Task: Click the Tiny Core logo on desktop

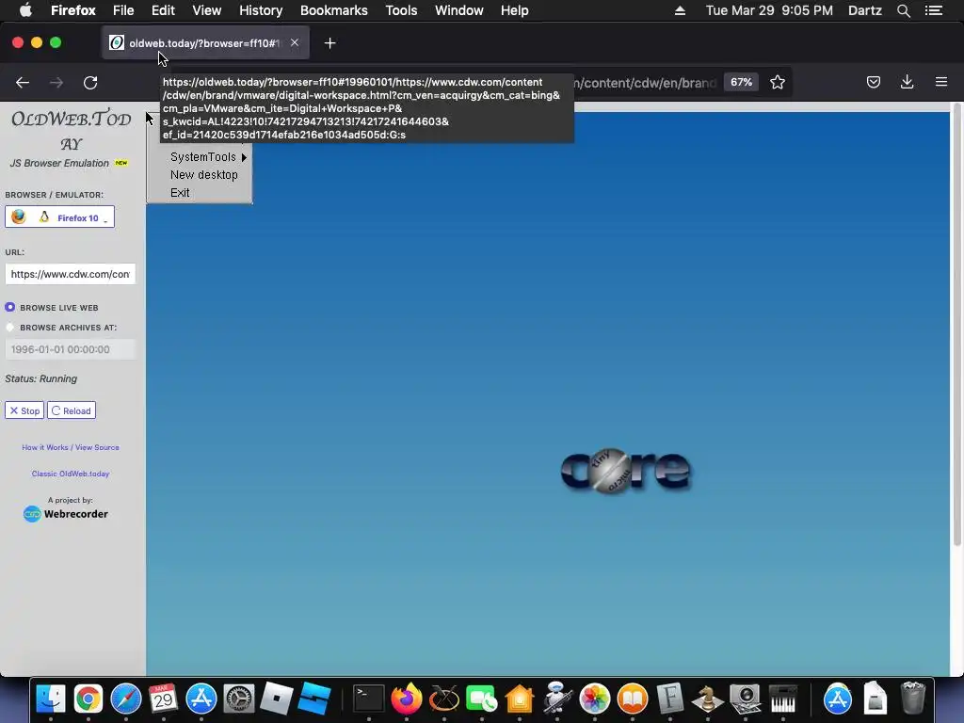Action: [626, 471]
